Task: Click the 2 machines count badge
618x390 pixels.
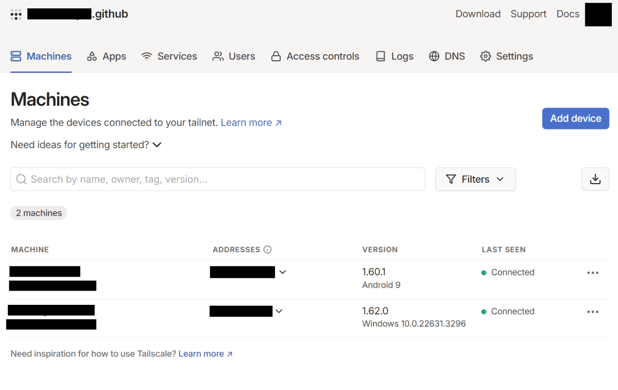Action: coord(39,213)
